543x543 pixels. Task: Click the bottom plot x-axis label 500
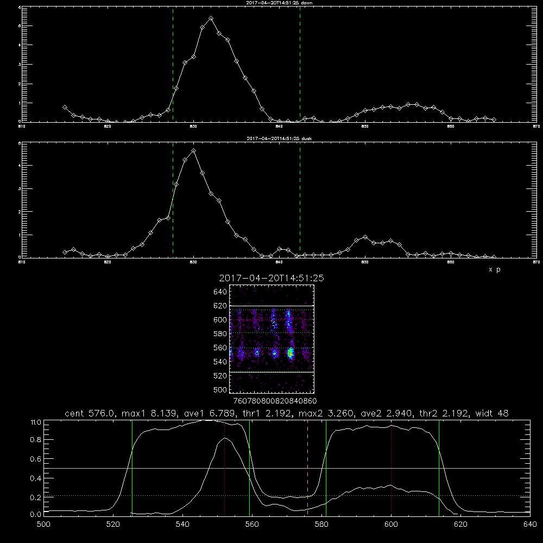43,524
